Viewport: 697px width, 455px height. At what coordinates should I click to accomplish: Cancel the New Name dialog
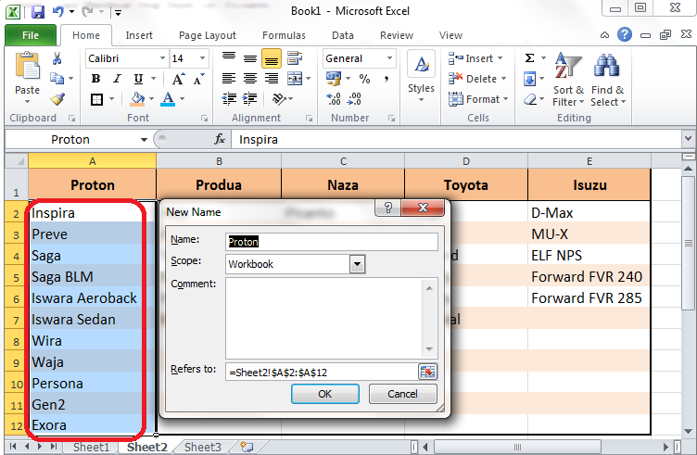click(403, 394)
